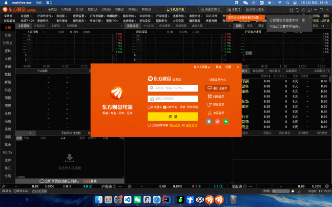Click the shirt skin theme icon

pyautogui.click(x=304, y=10)
